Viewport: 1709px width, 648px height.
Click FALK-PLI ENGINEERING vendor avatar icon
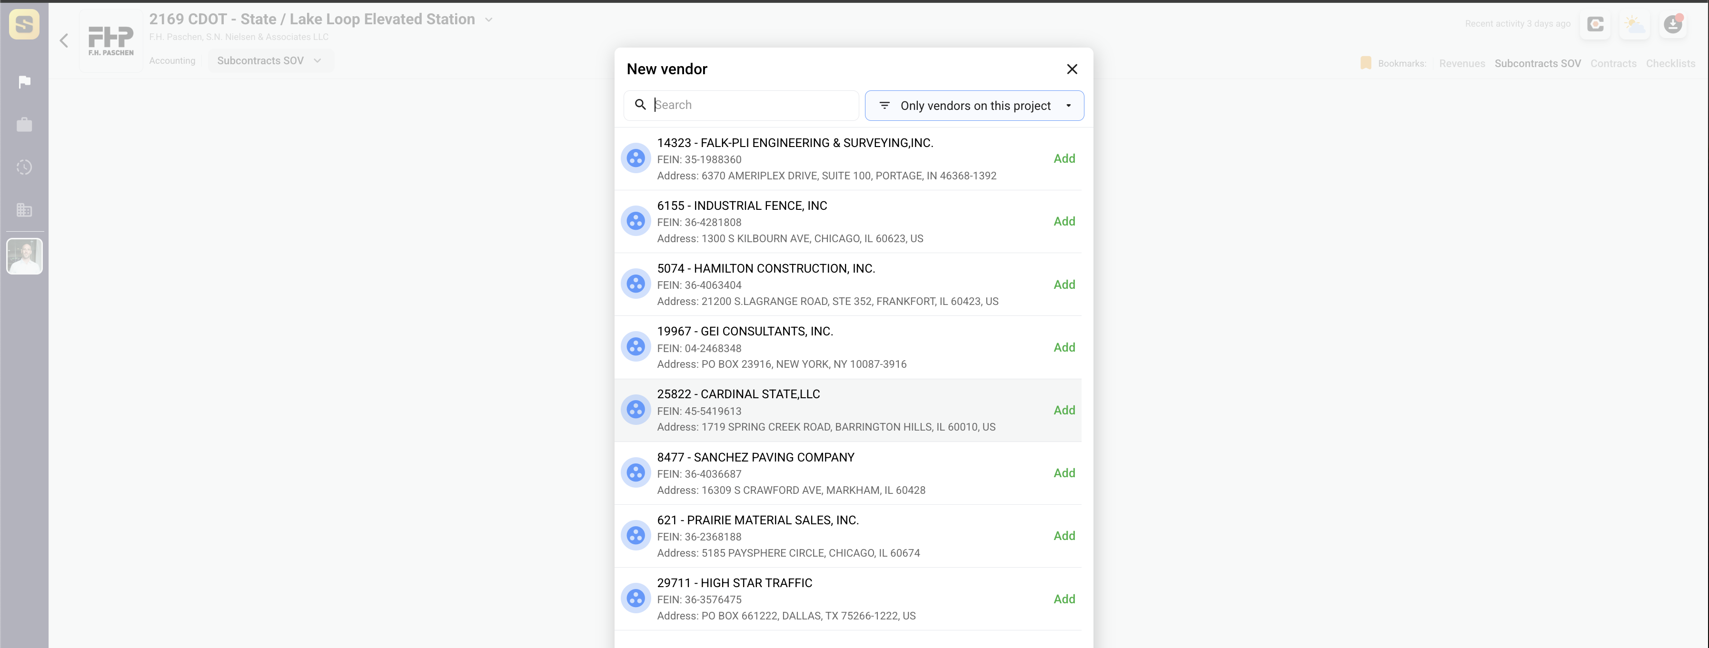636,158
